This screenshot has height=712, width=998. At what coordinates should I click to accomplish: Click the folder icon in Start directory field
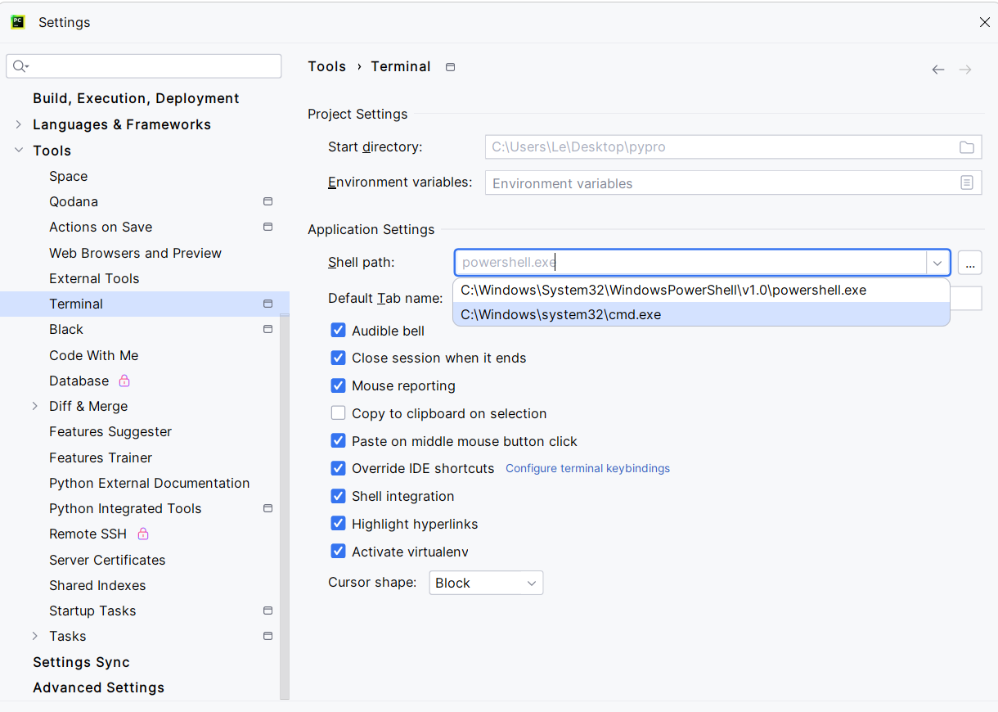[x=966, y=147]
